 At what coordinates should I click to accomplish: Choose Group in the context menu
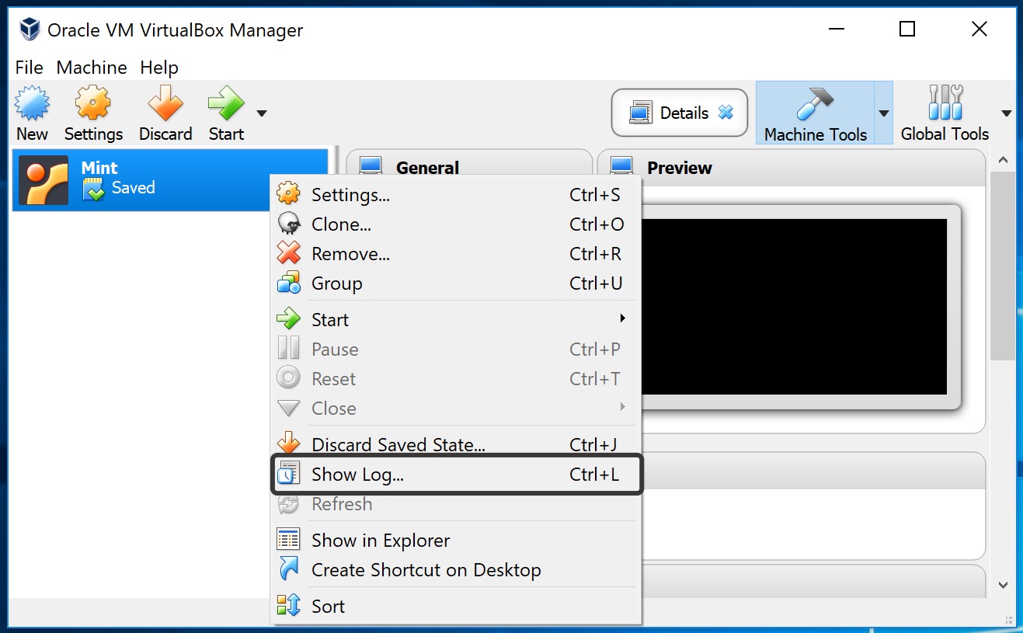[x=456, y=283]
